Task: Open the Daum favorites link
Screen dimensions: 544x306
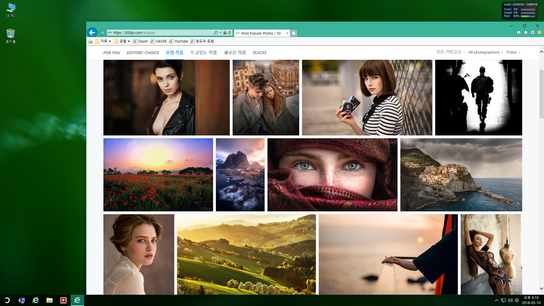Action: 141,41
